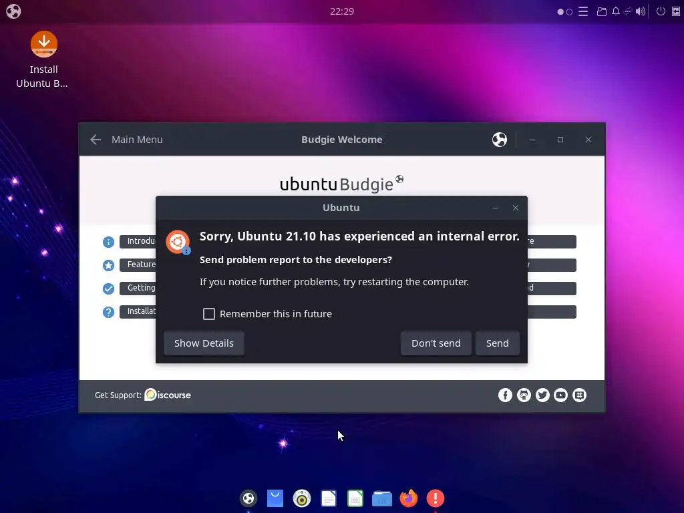Click red error report icon in dock

tap(436, 498)
